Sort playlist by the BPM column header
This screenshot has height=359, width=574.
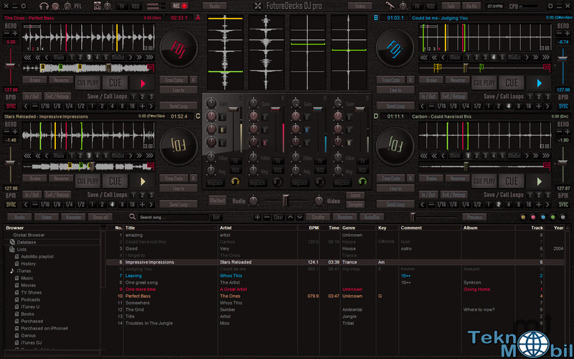[x=314, y=228]
